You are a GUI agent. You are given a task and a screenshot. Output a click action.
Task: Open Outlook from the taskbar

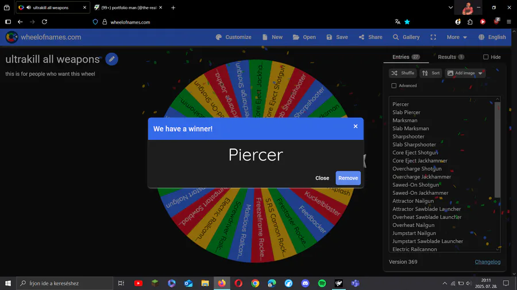coord(188,283)
